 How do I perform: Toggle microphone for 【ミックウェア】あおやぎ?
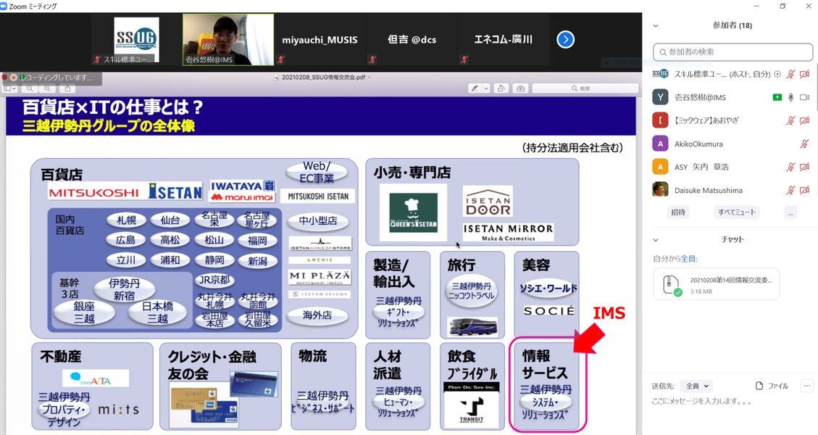(x=791, y=120)
